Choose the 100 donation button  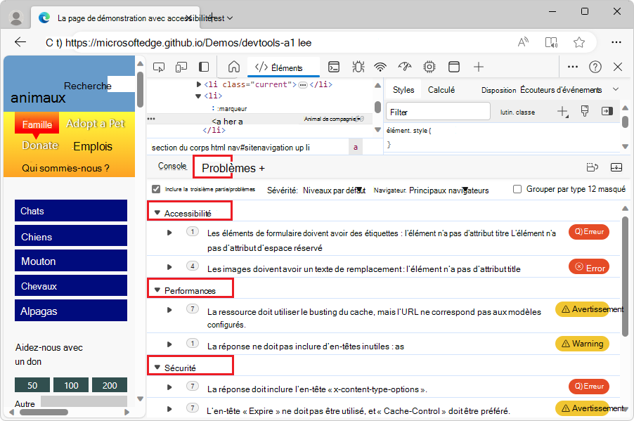click(71, 385)
